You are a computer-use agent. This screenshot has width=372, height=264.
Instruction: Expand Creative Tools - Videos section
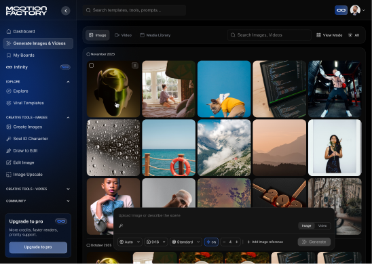point(68,189)
